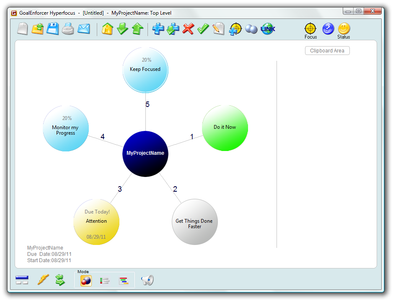393x302 pixels.
Task: Go down a level with the green down arrow
Action: 123,29
